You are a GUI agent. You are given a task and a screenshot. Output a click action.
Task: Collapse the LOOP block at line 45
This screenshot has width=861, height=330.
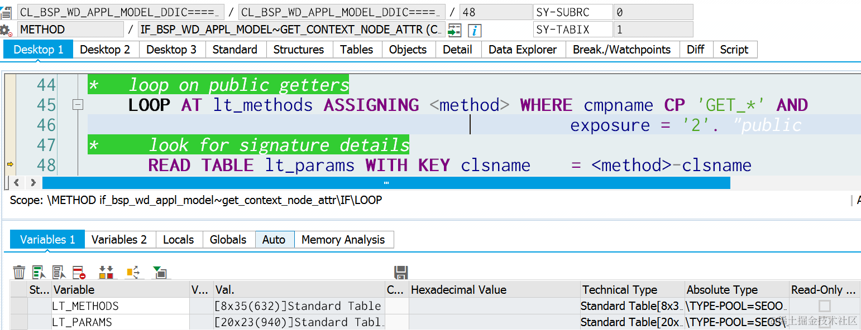(78, 105)
